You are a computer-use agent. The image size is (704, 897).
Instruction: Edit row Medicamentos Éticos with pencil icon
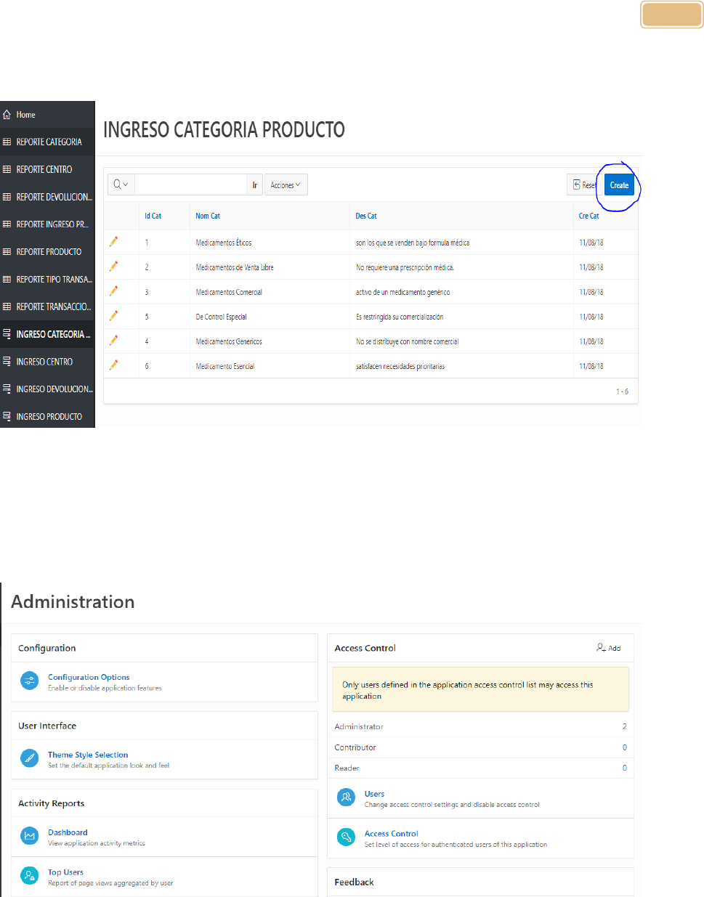(x=113, y=242)
